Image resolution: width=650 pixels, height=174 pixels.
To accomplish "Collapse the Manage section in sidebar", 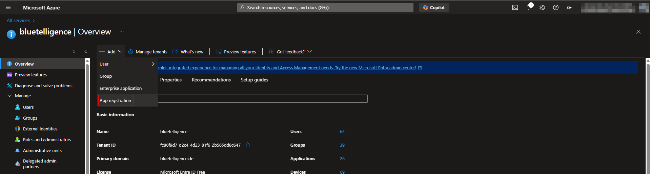I will coord(9,96).
